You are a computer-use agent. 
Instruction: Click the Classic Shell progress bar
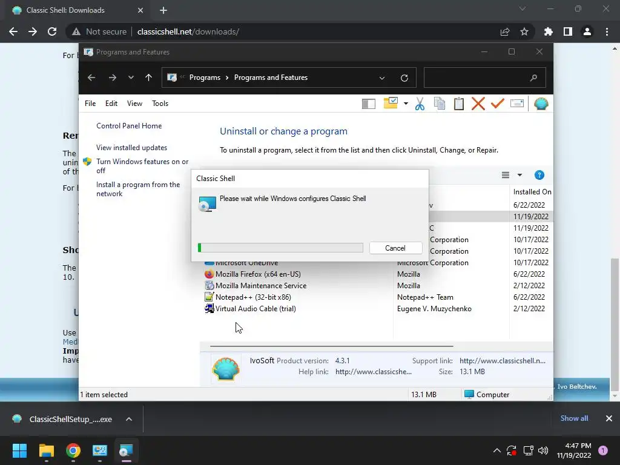(280, 248)
